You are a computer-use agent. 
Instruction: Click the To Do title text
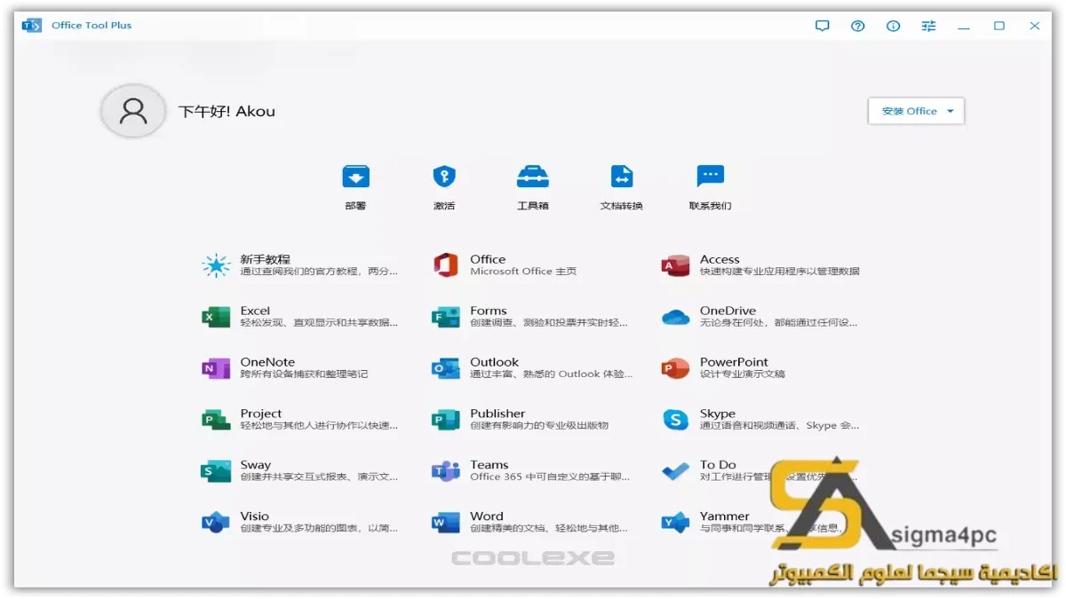718,465
